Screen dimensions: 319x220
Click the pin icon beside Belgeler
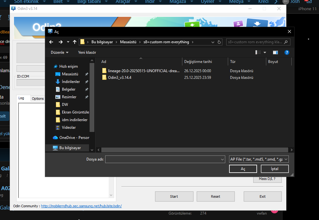[x=87, y=89]
